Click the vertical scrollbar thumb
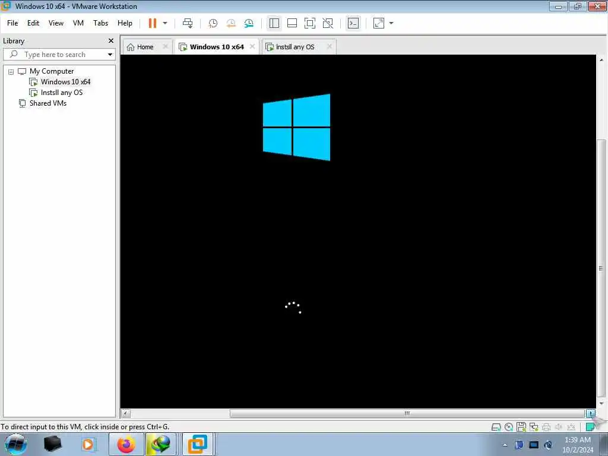The height and width of the screenshot is (456, 608). click(x=601, y=268)
